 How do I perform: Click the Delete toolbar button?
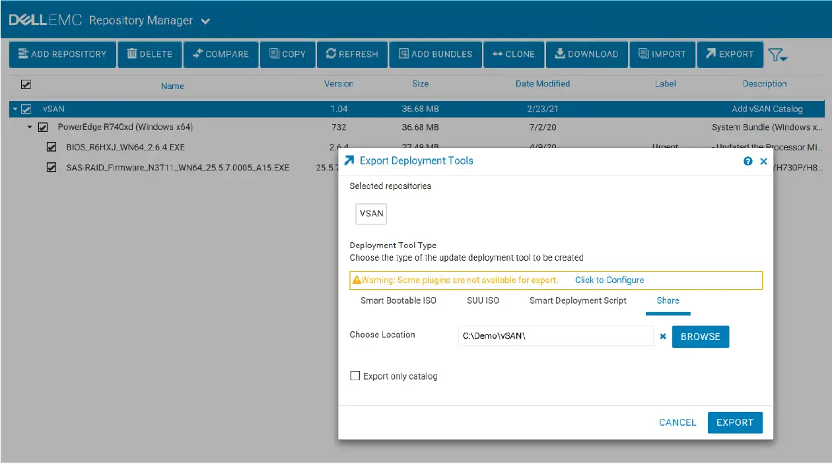tap(149, 54)
